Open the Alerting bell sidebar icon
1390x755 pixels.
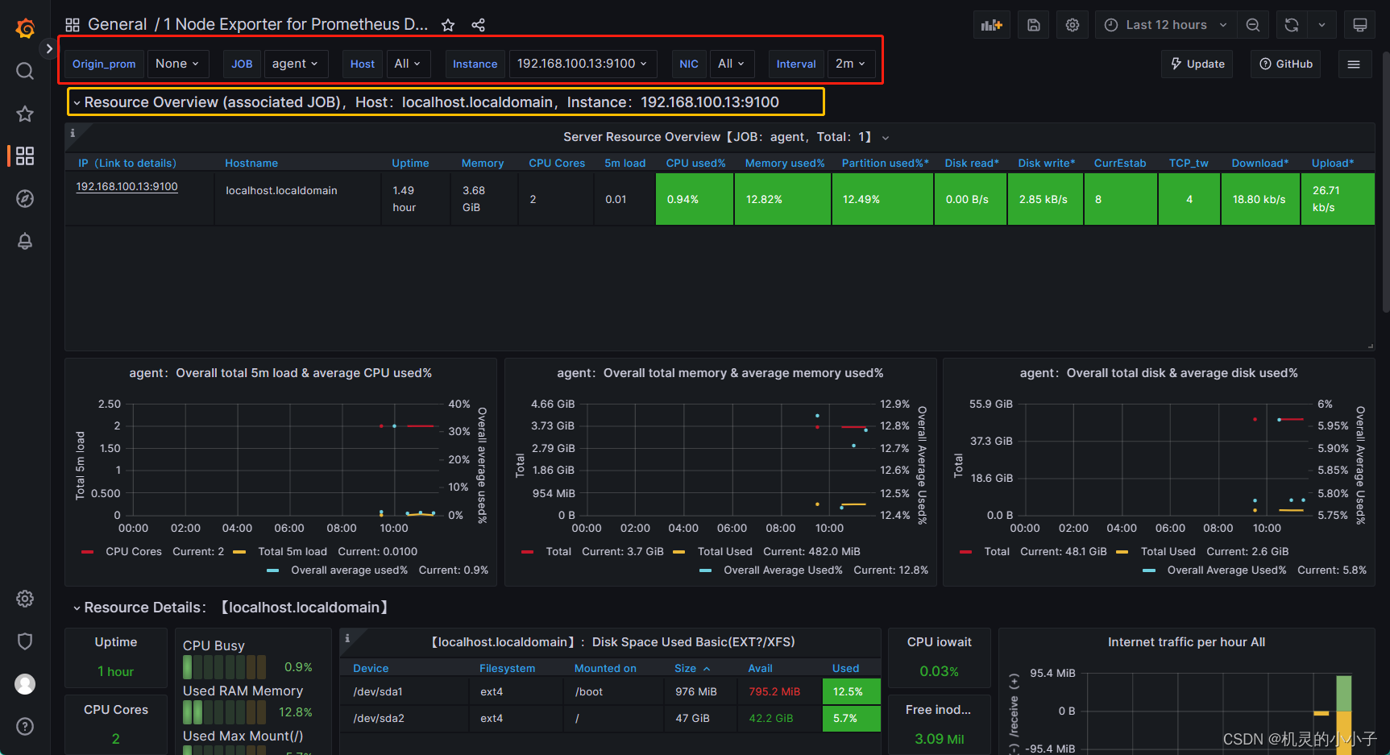(x=25, y=241)
